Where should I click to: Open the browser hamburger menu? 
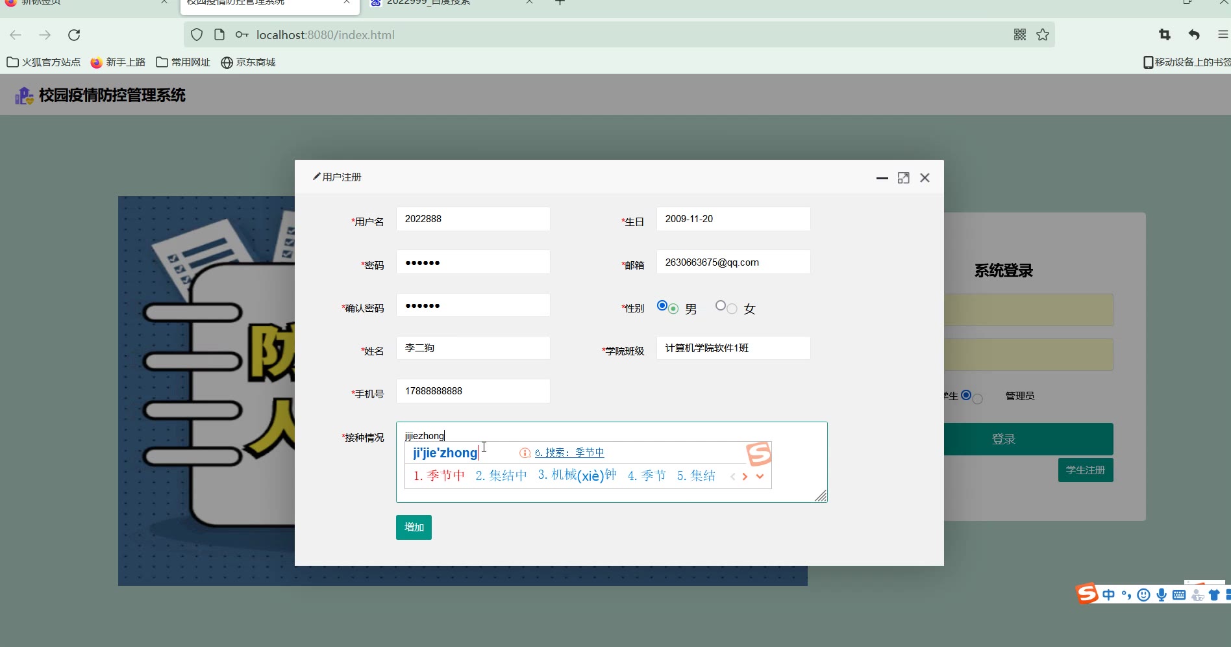(1223, 35)
